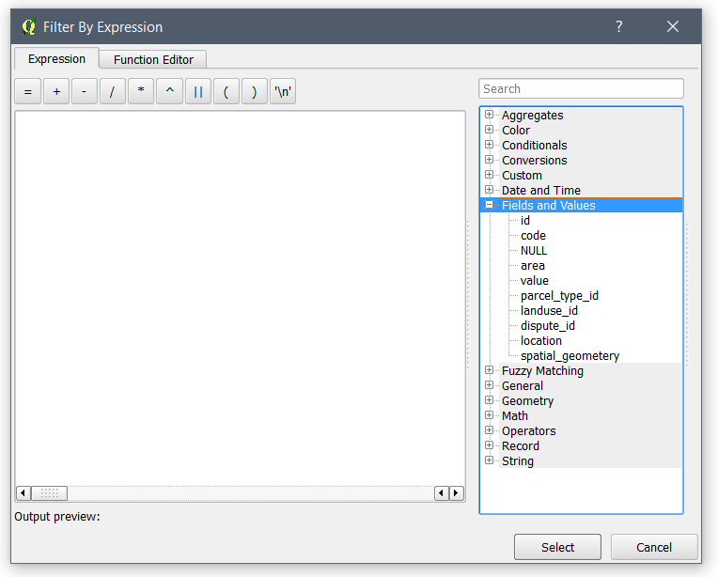Expand the Aggregates function group

tap(489, 116)
